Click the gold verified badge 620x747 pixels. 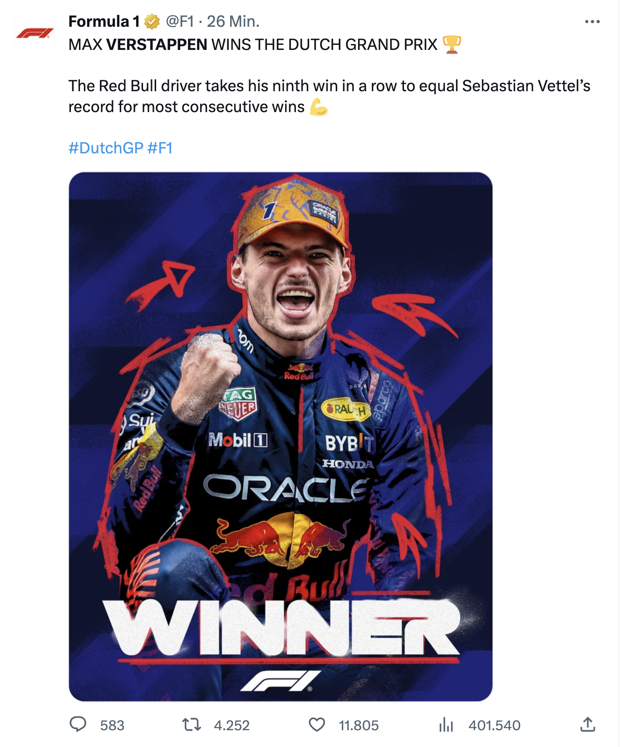pyautogui.click(x=152, y=21)
